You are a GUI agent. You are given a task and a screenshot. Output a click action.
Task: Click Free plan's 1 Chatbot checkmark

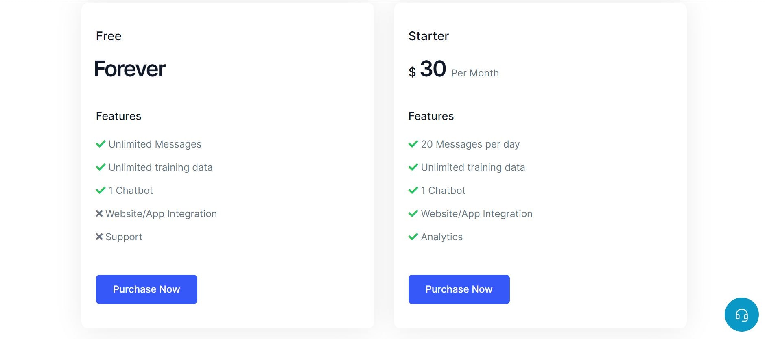point(101,190)
